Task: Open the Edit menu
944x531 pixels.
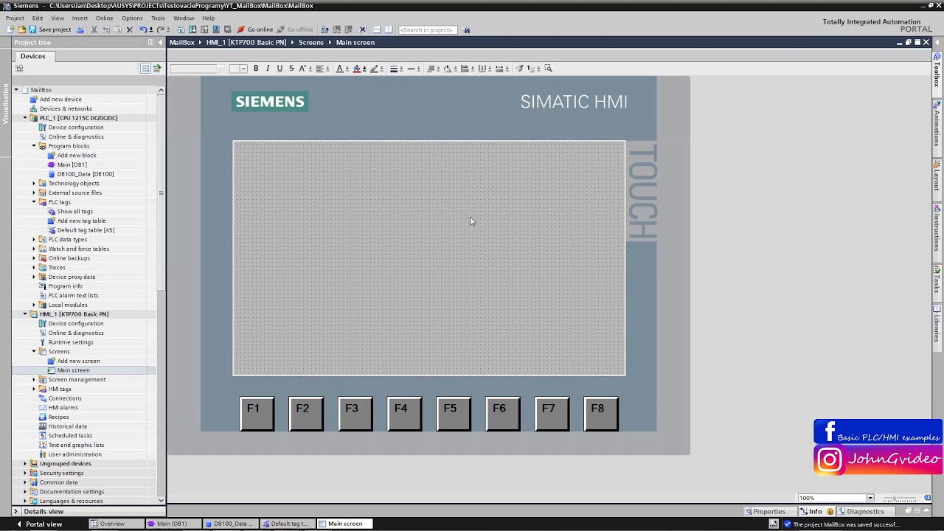Action: 37,18
